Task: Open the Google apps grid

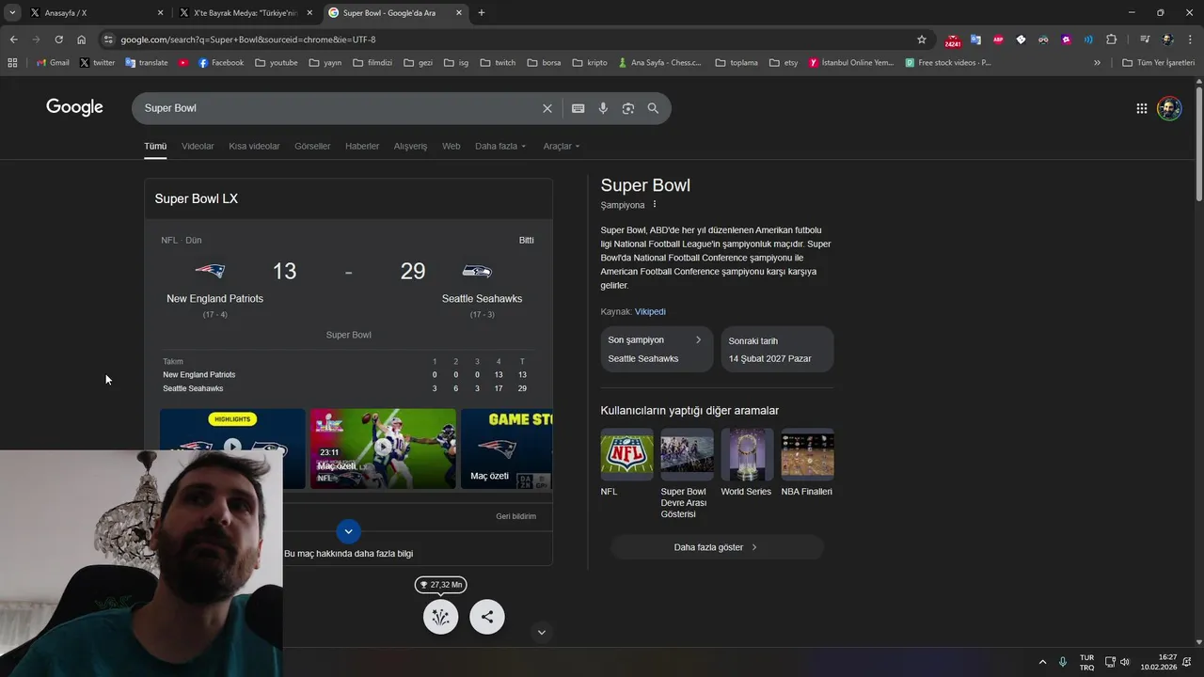Action: tap(1141, 108)
